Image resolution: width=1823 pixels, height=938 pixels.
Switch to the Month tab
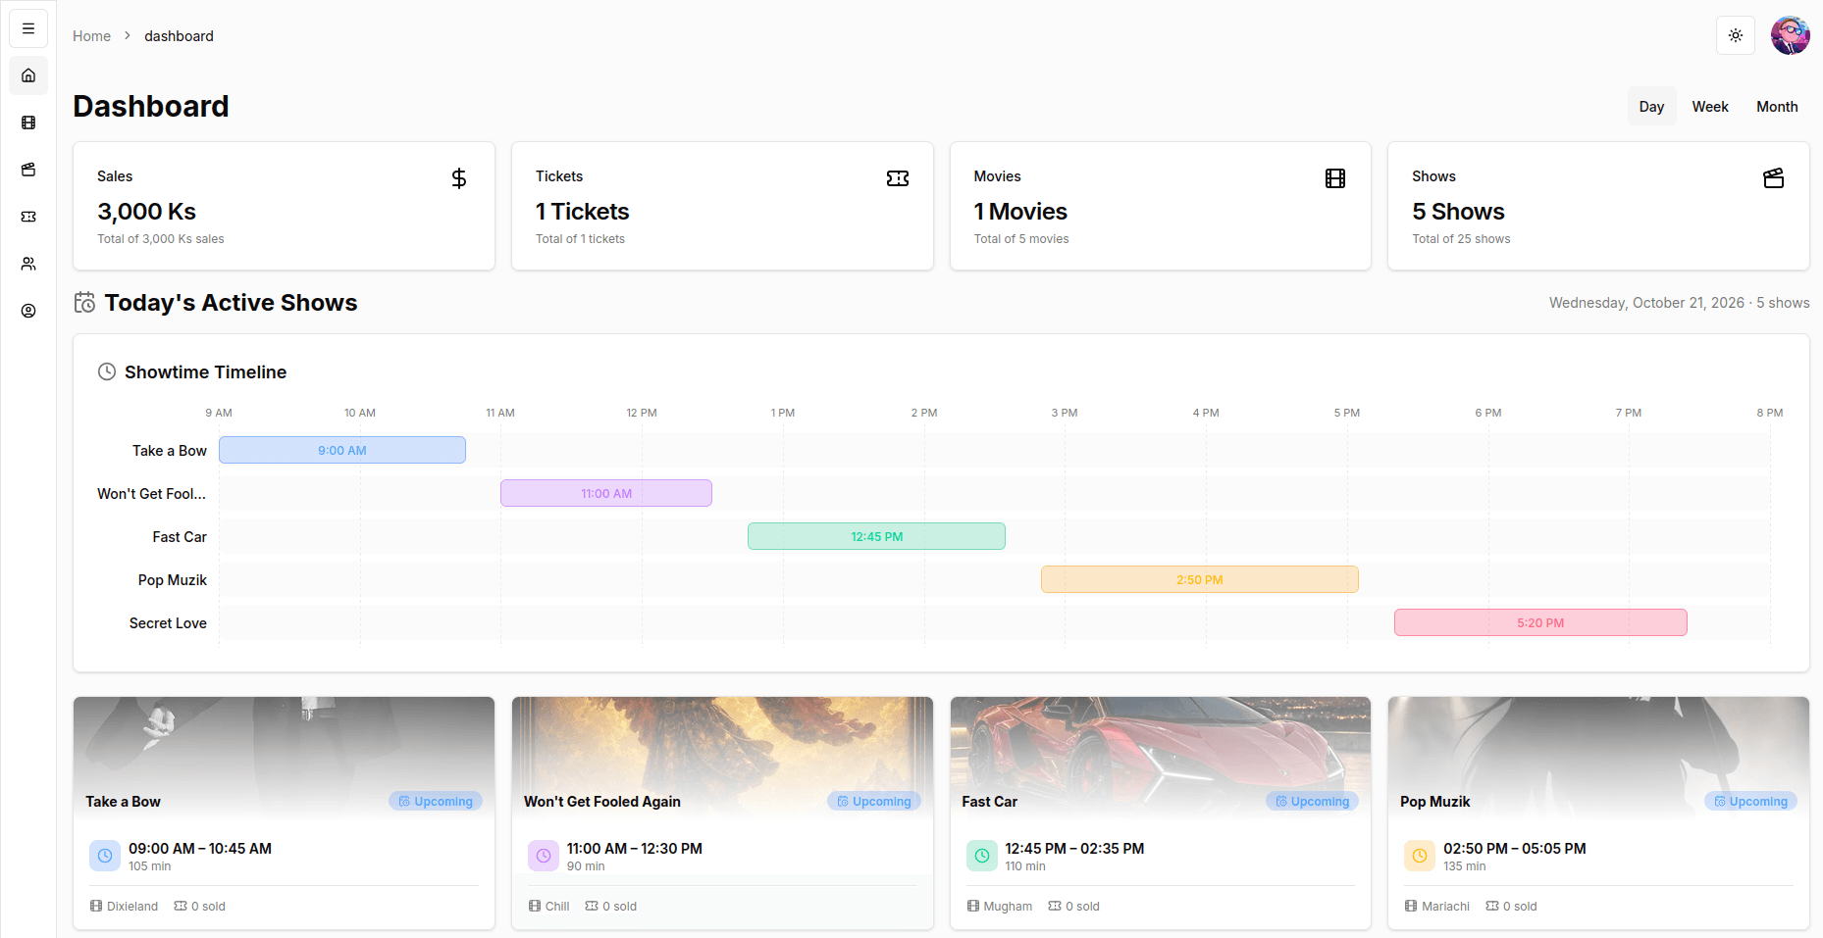tap(1777, 107)
